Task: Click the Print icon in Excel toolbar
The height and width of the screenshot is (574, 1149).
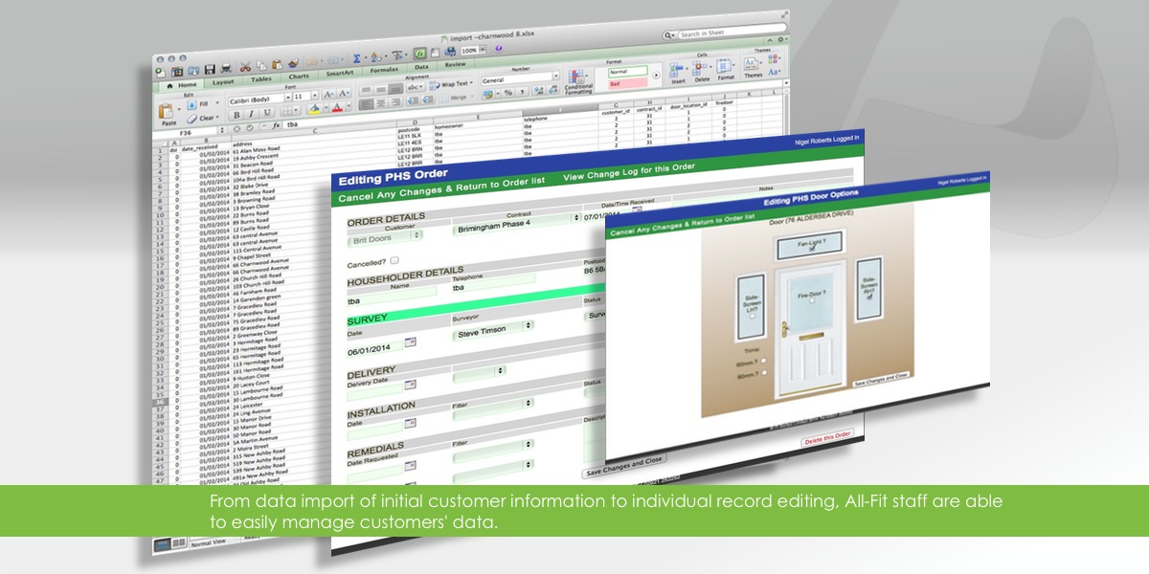Action: [225, 68]
